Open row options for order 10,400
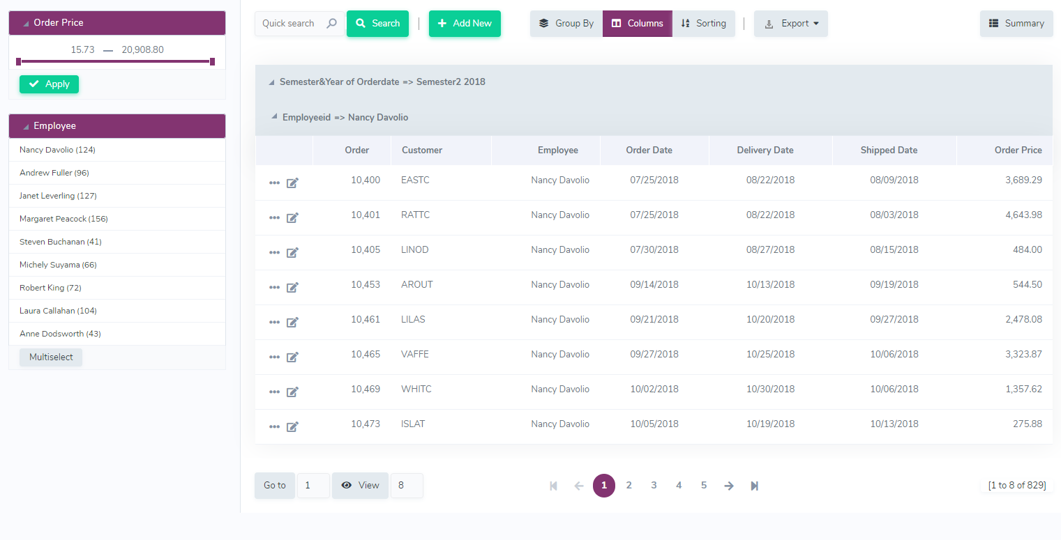Screen dimensions: 1061x540 [274, 183]
